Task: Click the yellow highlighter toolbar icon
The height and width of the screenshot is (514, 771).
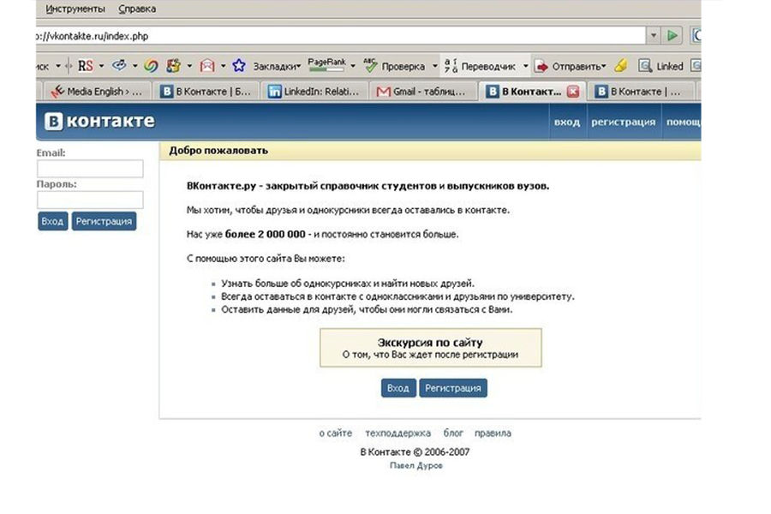Action: pos(621,65)
